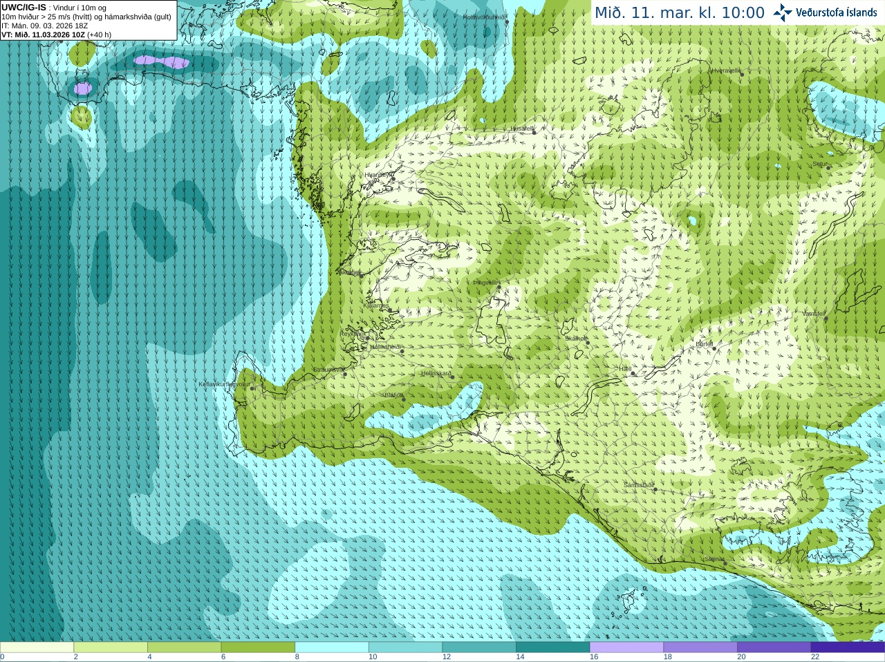The height and width of the screenshot is (662, 885).
Task: Click the medium green 4–6 m/s legend swatch
Action: point(185,647)
